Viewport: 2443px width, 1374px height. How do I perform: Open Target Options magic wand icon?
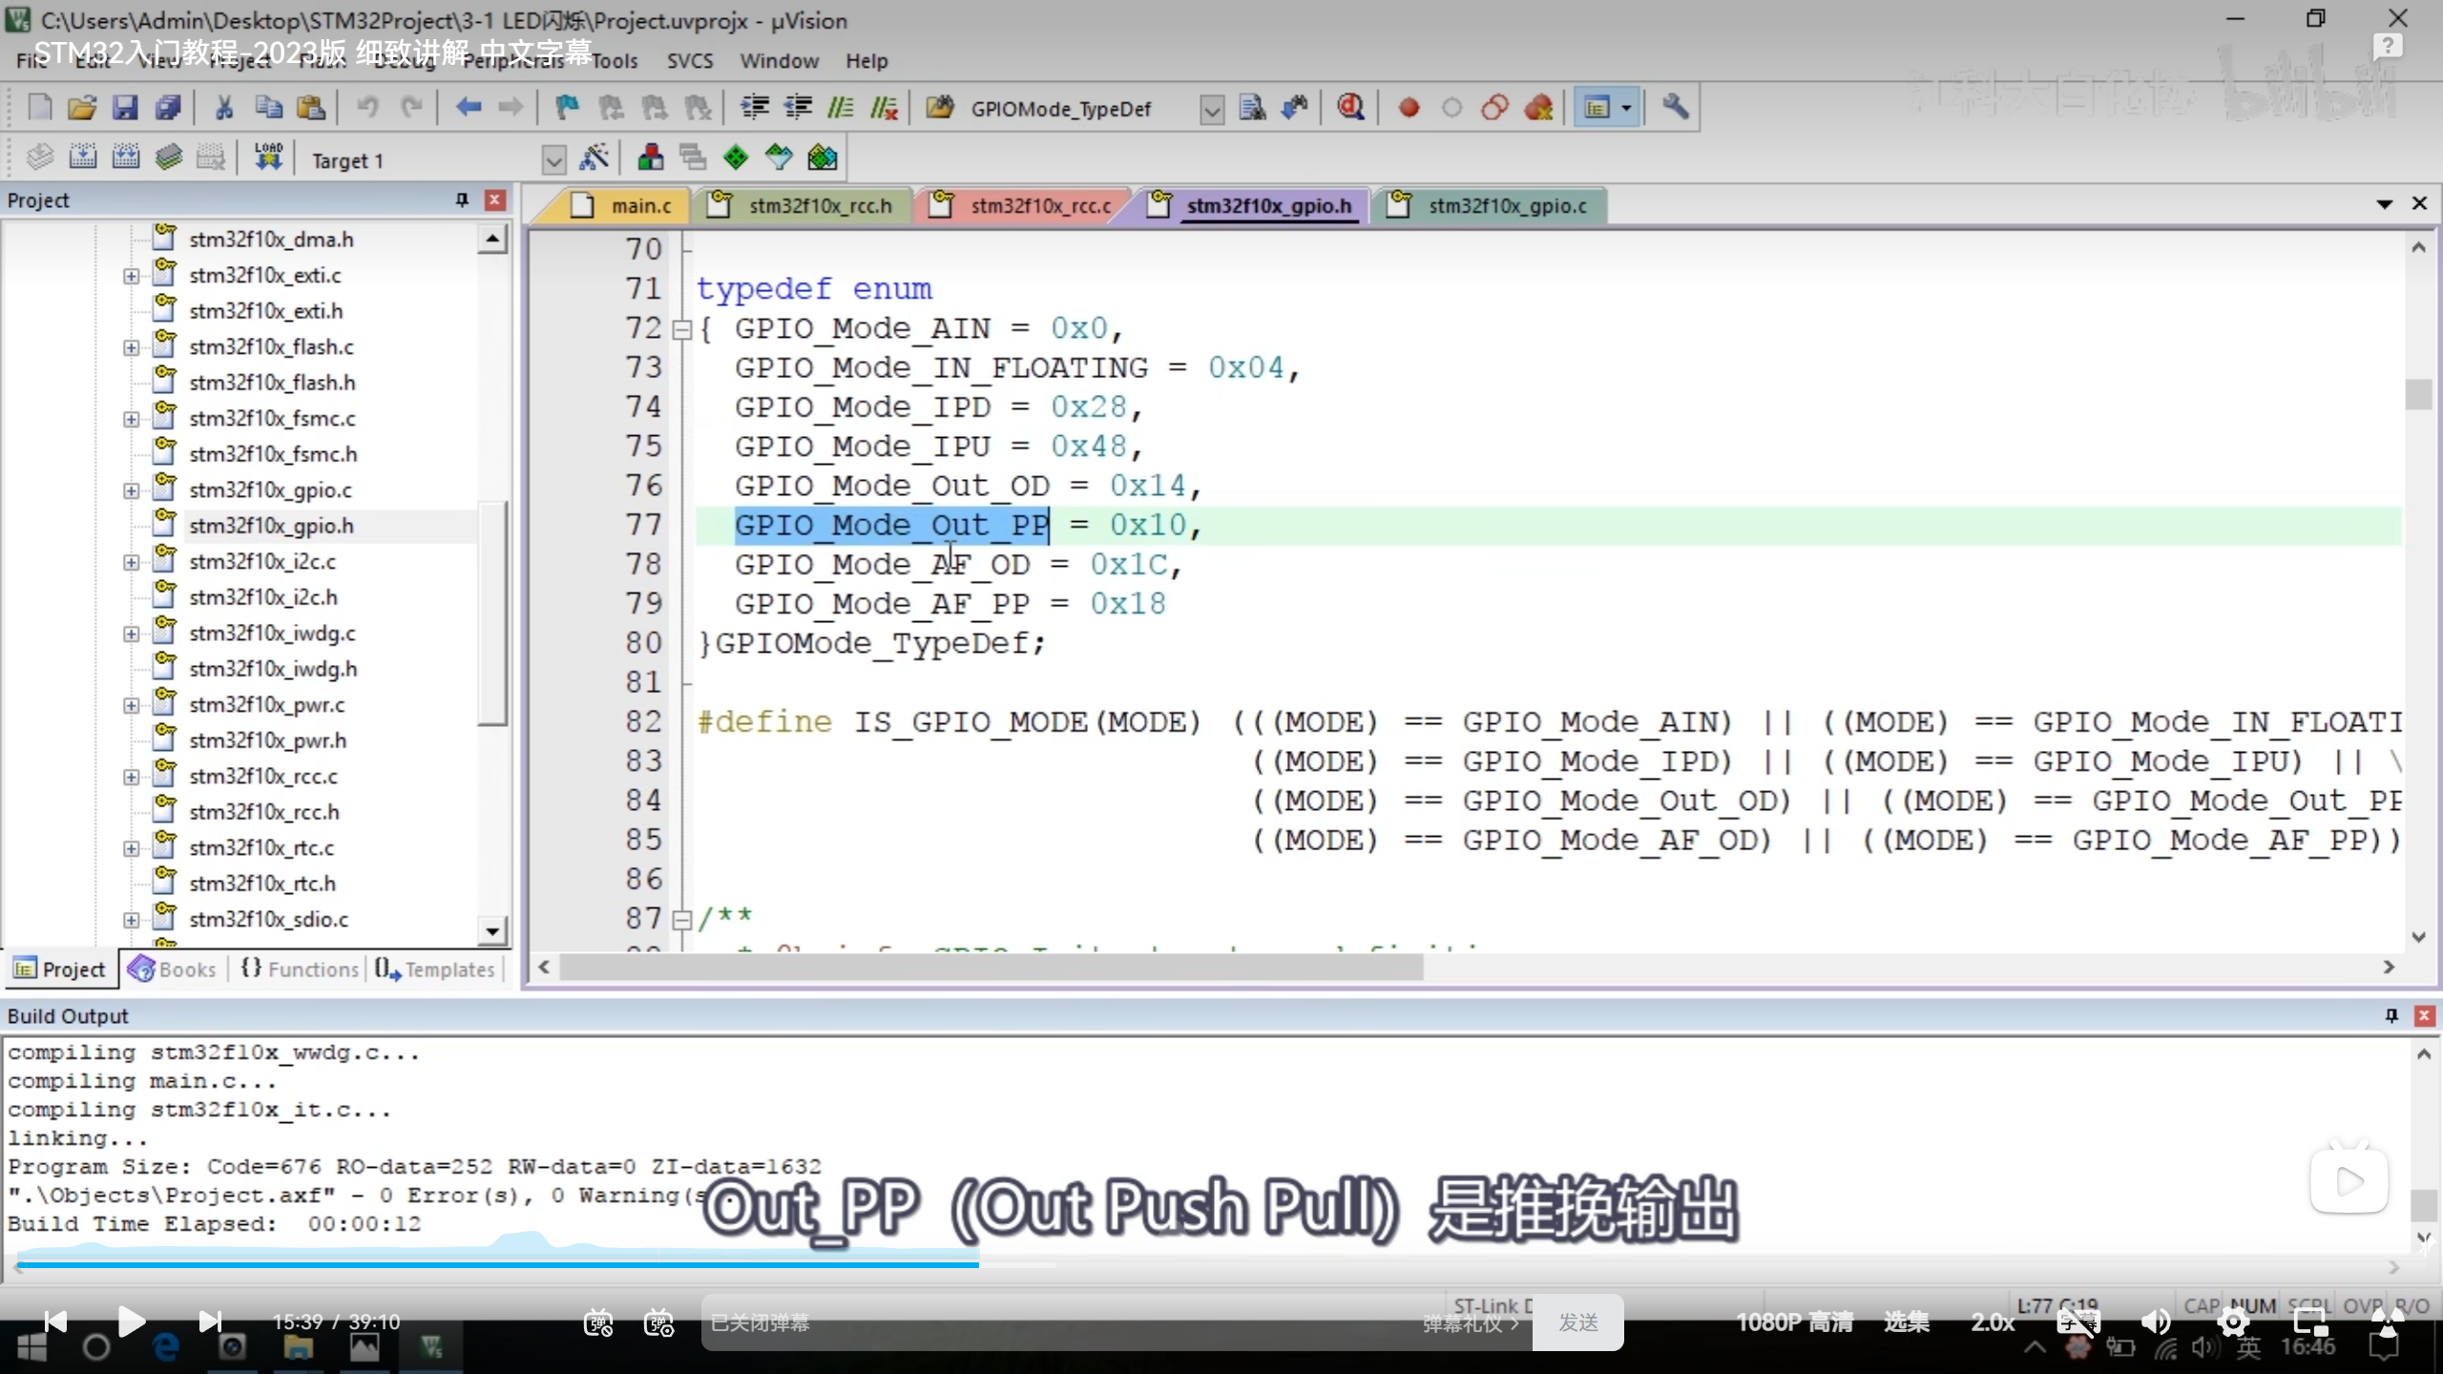coord(594,158)
